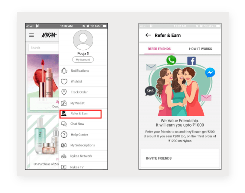Open My Wallet menu entry
Image resolution: width=245 pixels, height=193 pixels.
(x=83, y=103)
